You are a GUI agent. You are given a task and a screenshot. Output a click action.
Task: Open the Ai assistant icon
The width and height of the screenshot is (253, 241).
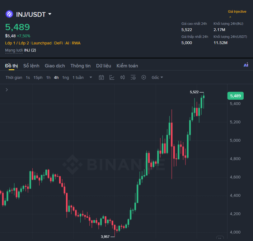[246, 65]
